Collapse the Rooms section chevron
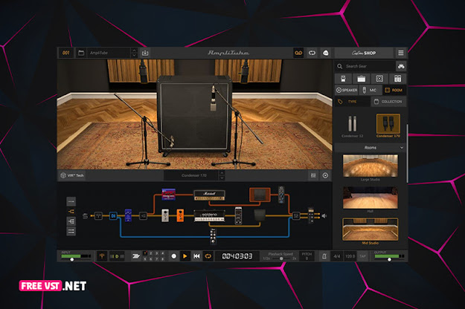This screenshot has width=465, height=309. tap(402, 148)
